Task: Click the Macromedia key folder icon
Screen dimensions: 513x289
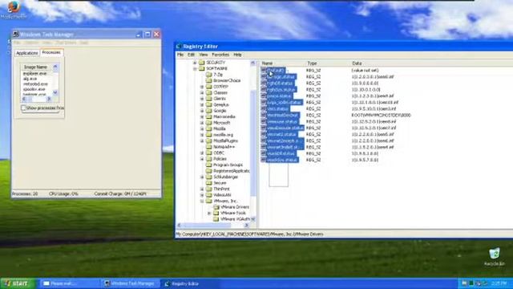Action: coord(209,116)
